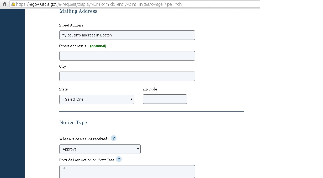Click the 'Street Address' field label
323x178 pixels.
tap(71, 25)
